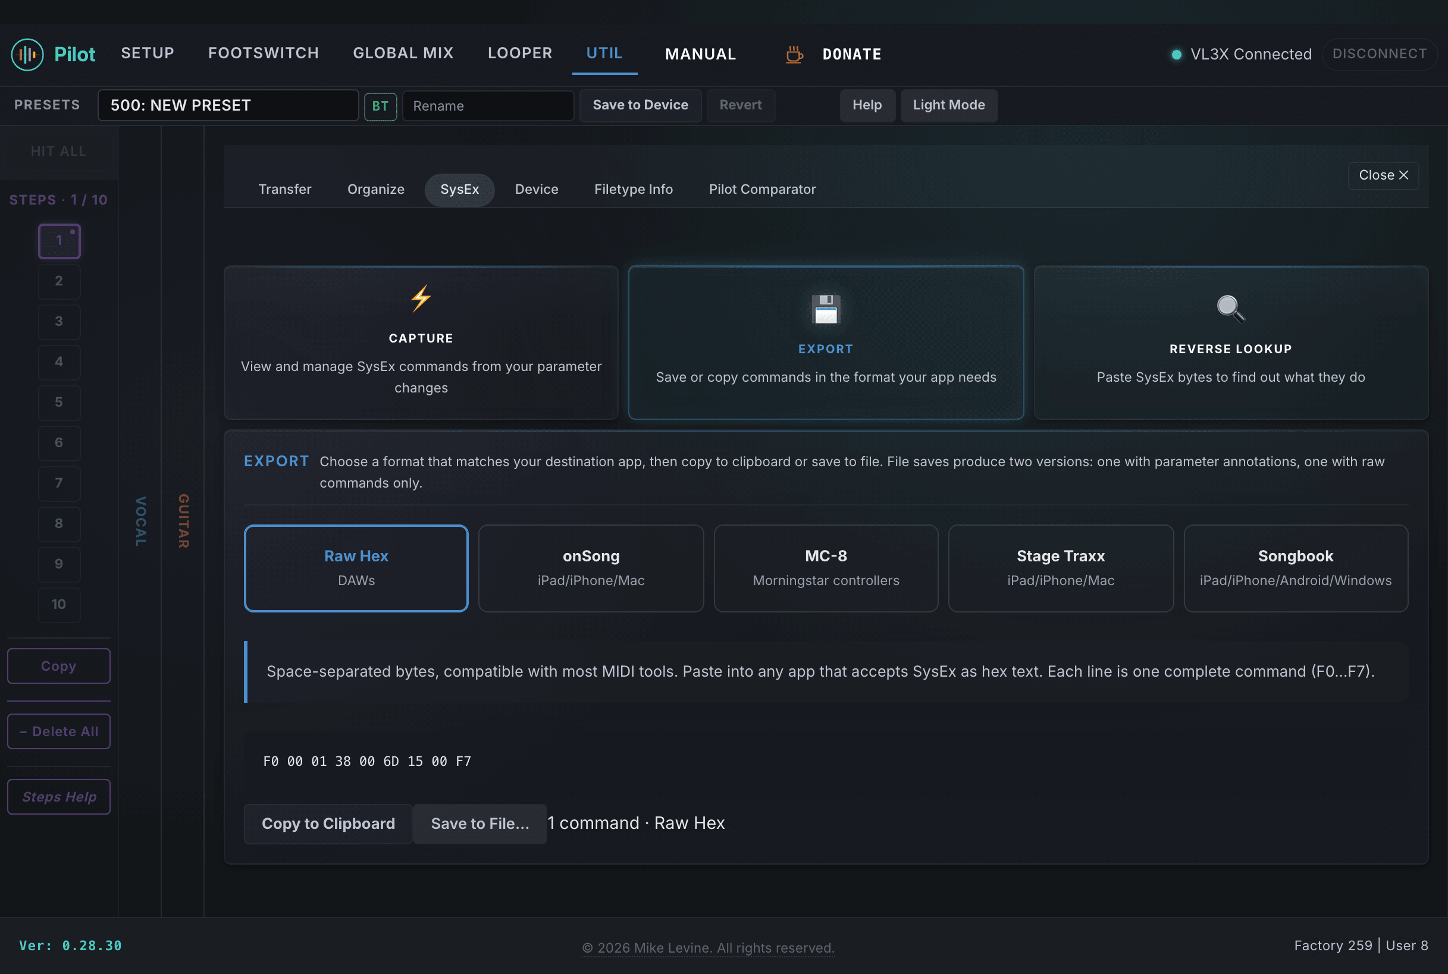1448x974 pixels.
Task: Select the MC-8 Morningstar format
Action: (826, 568)
